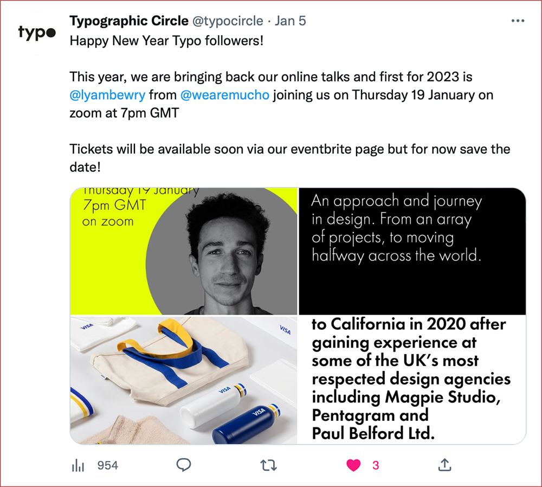Open the Jan 5 tweet timestamp
The width and height of the screenshot is (542, 487).
[291, 21]
